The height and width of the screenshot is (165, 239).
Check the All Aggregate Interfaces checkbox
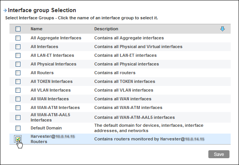[18, 38]
